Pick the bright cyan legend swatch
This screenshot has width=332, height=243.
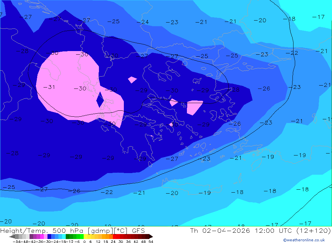[64, 237]
